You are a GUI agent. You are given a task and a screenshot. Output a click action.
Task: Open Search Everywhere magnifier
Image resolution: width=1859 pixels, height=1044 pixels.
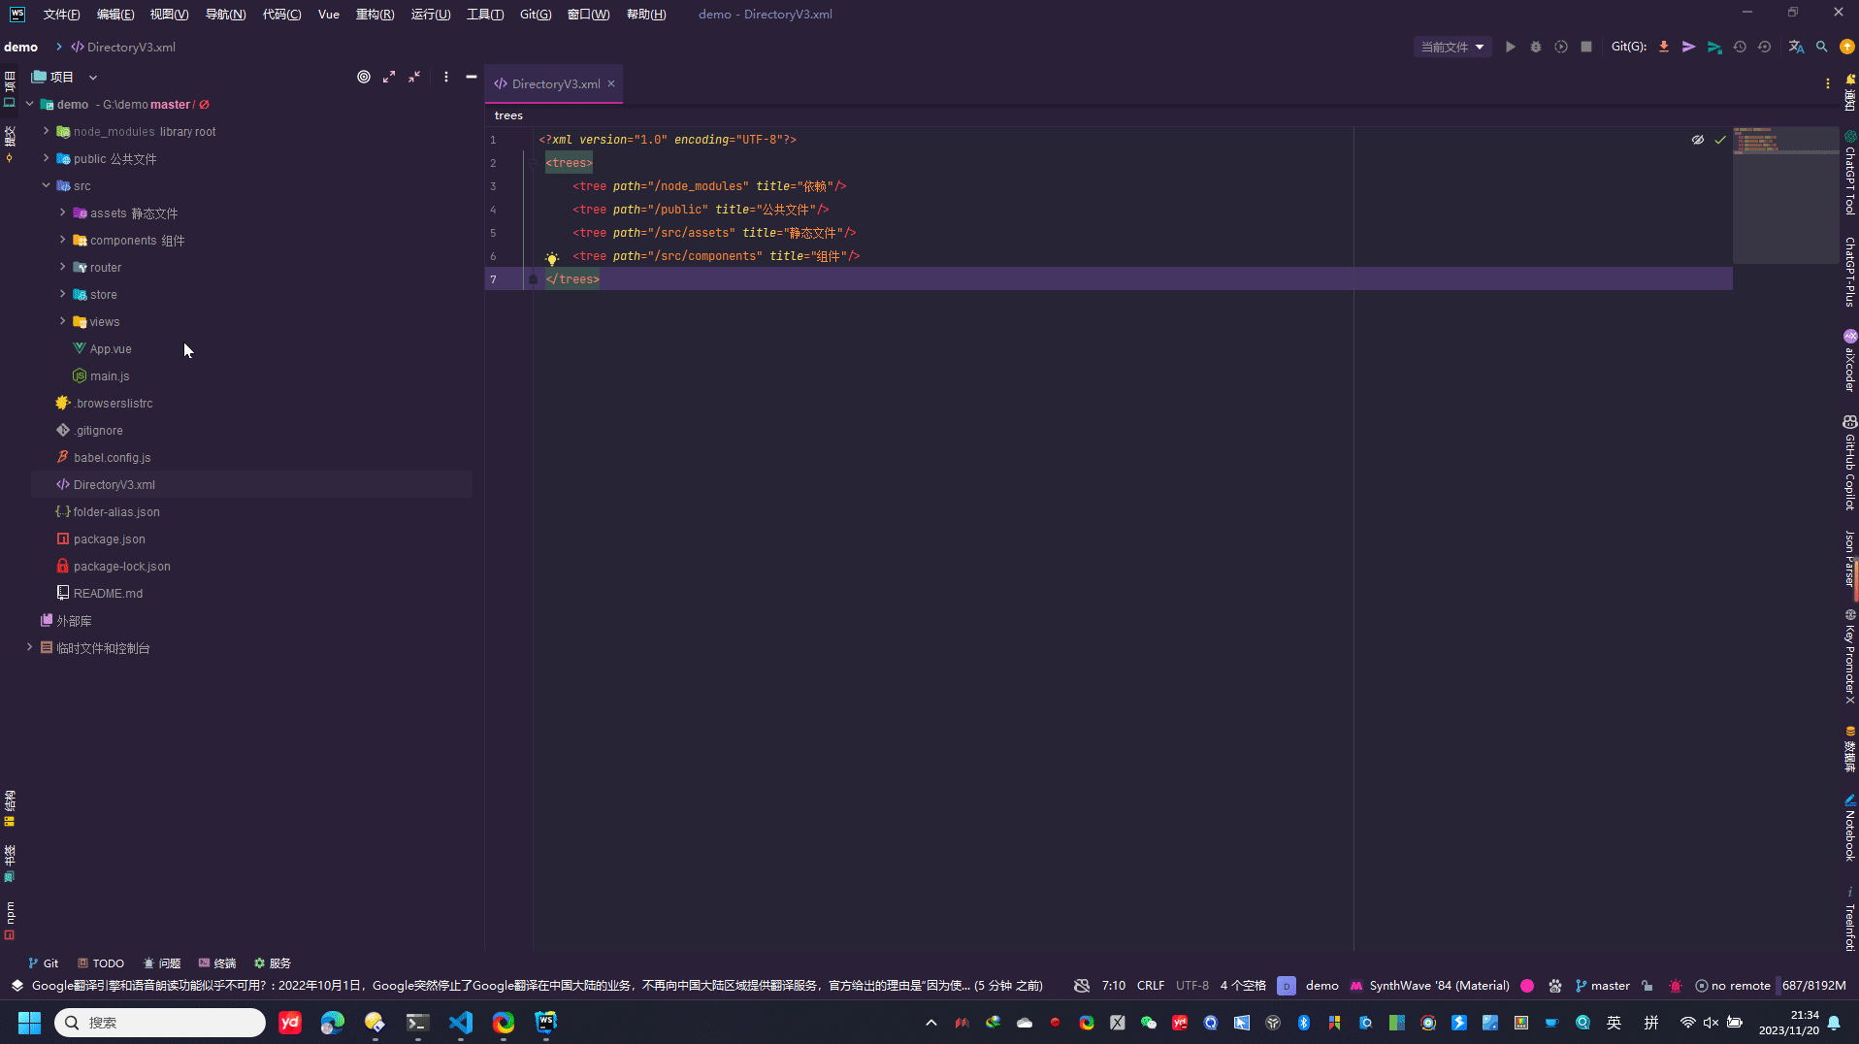click(x=1822, y=47)
